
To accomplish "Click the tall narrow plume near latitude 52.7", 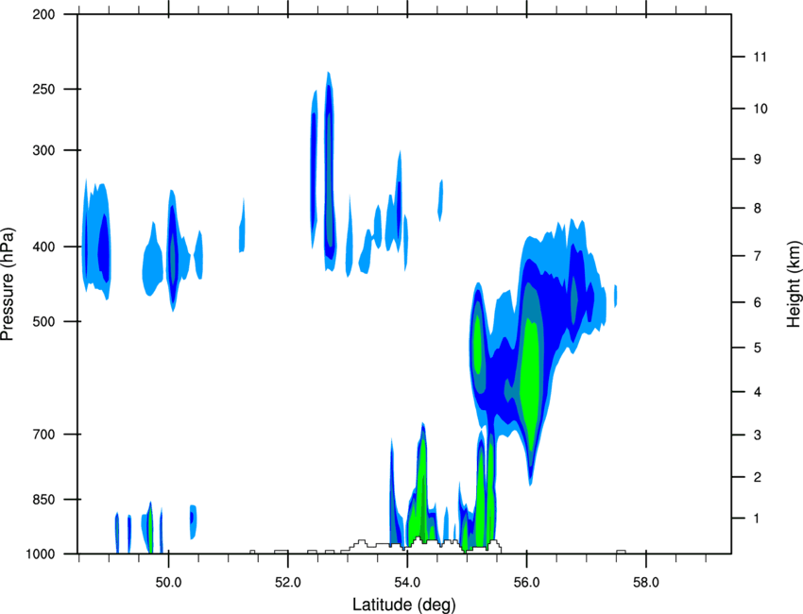I will [329, 172].
